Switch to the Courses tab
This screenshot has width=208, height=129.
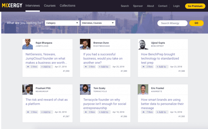50,6
